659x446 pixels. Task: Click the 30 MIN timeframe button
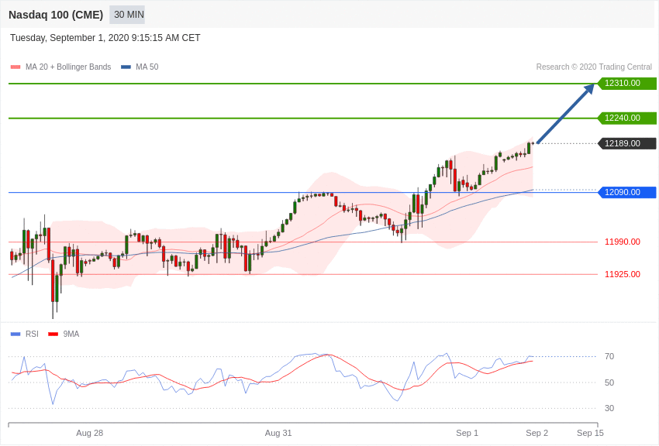[x=127, y=15]
